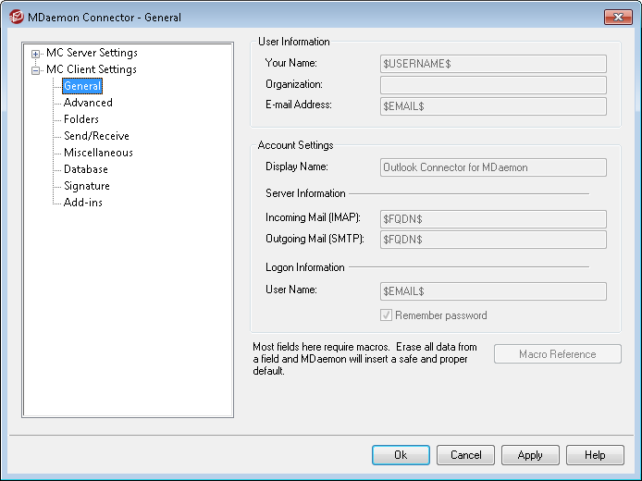Click the Your Name input field
Screen dimensions: 642x481
pos(493,64)
